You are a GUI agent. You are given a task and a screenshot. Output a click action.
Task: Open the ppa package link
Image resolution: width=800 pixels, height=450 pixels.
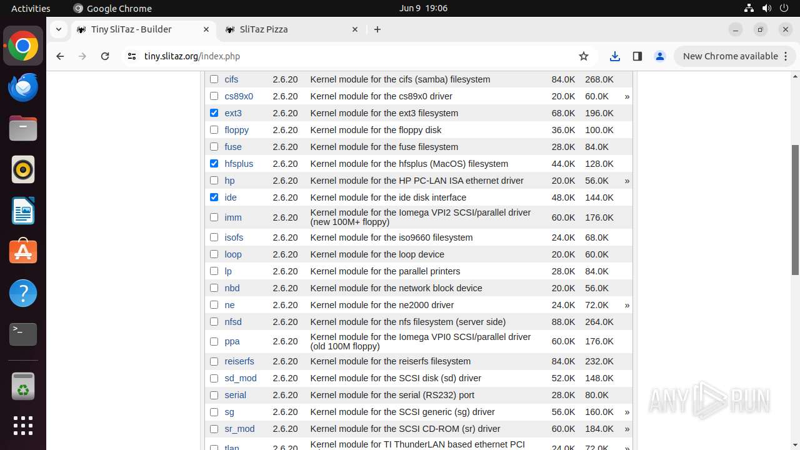point(232,341)
